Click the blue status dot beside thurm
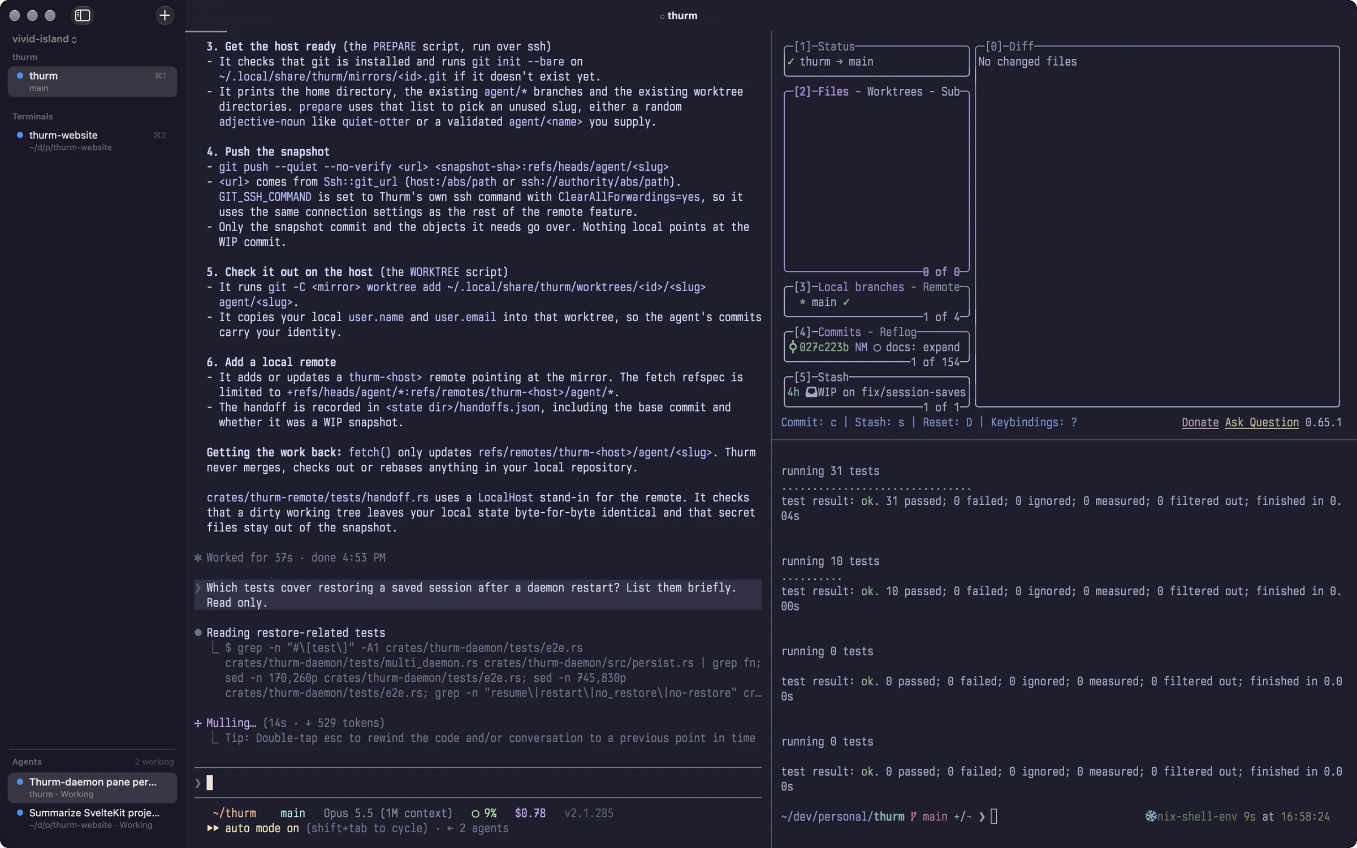Screen dimensions: 1357x848 pos(20,75)
